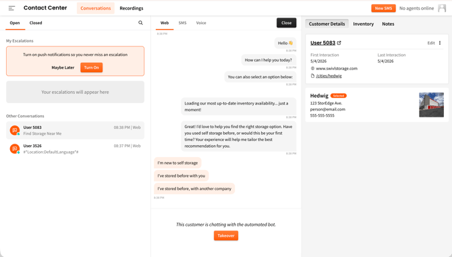The height and width of the screenshot is (257, 452).
Task: Open the three-dot menu next to Edit
Action: pyautogui.click(x=440, y=43)
